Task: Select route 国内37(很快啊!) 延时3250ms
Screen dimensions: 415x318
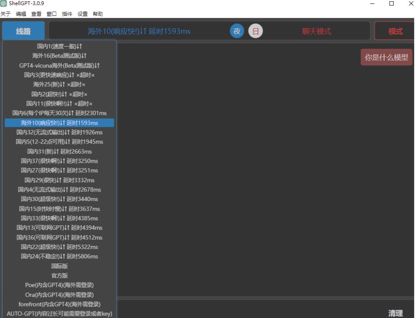Action: coord(59,161)
